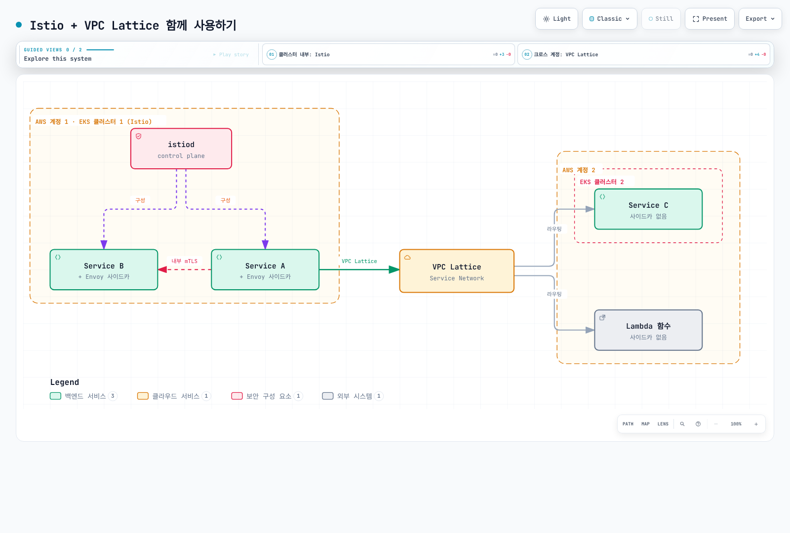Viewport: 790px width, 533px height.
Task: Click the code icon on Service C
Action: coord(602,196)
